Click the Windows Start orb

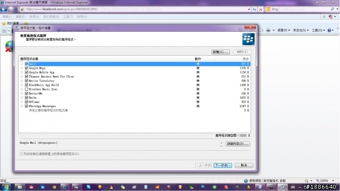coord(6,187)
